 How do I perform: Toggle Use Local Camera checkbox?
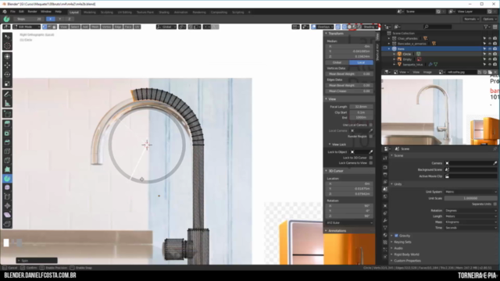point(370,125)
